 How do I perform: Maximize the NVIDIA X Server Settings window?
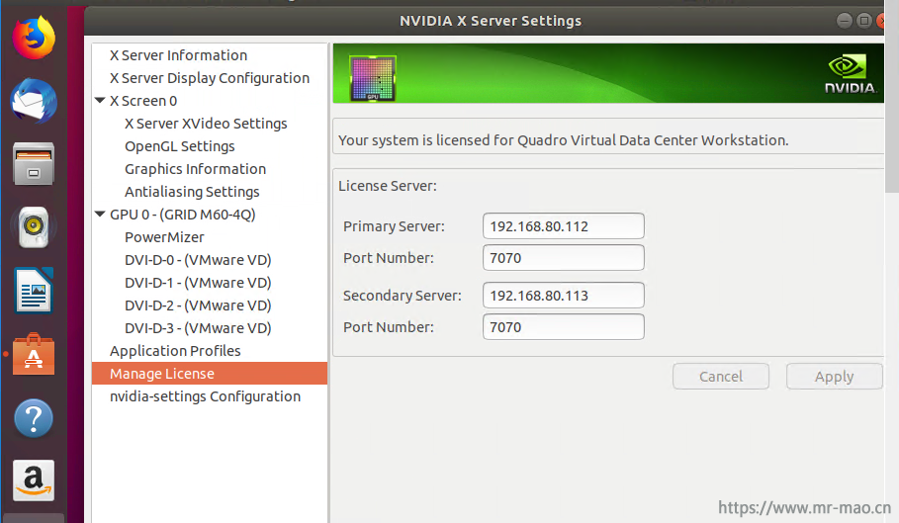coord(864,21)
